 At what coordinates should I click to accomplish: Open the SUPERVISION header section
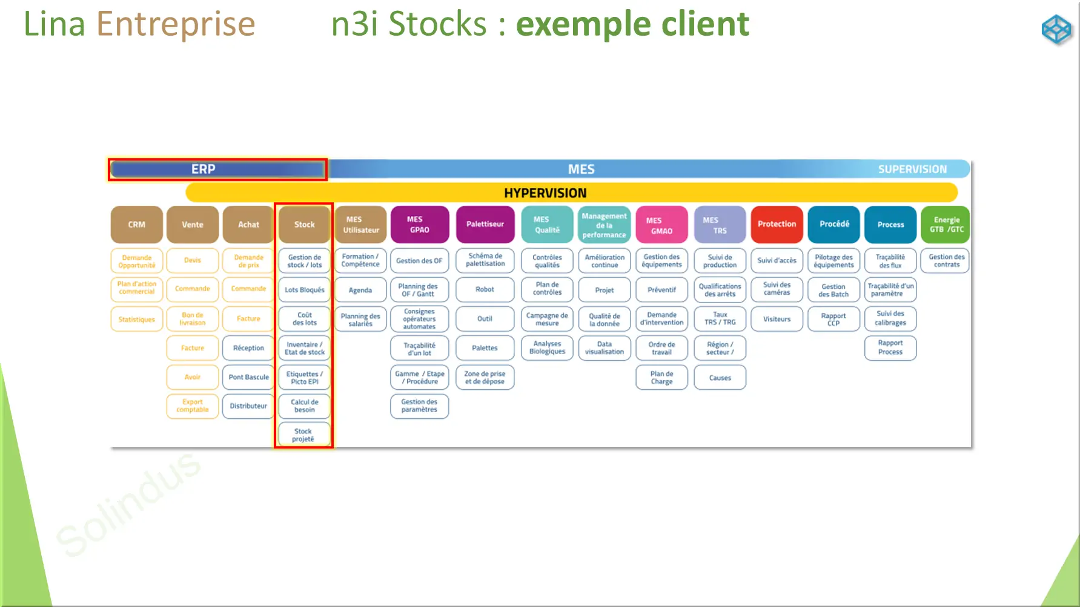(912, 169)
